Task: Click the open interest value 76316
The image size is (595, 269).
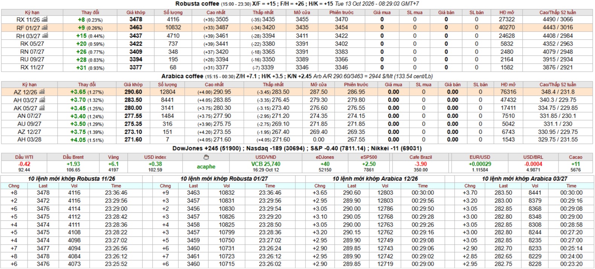Action: [508, 92]
